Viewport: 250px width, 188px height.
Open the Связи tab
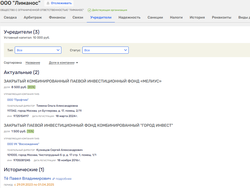tap(78, 17)
